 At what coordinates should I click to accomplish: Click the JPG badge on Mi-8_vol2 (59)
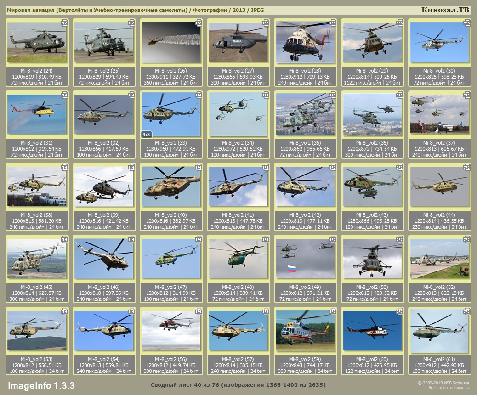(332, 311)
